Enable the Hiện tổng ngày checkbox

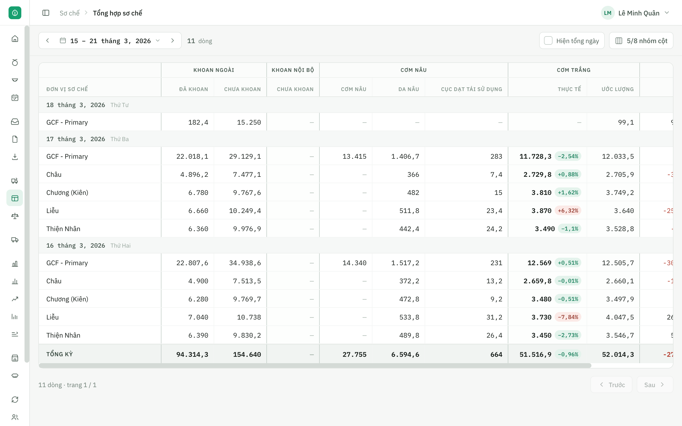point(548,41)
